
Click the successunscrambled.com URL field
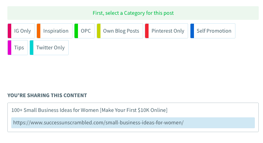[133, 123]
